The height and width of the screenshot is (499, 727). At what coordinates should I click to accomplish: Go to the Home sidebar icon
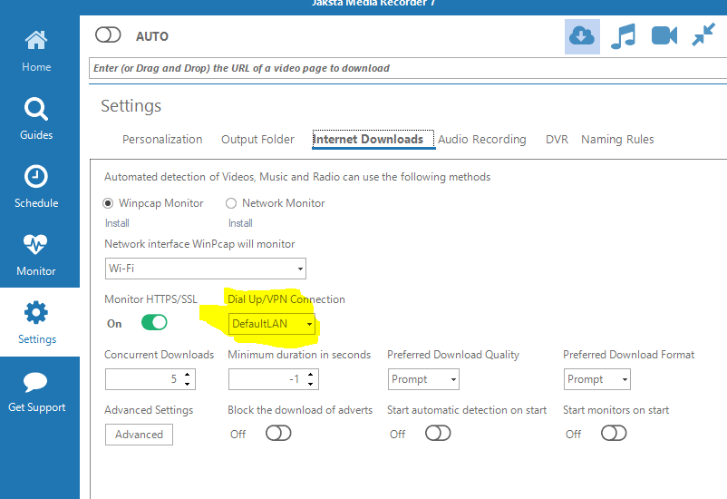point(36,41)
